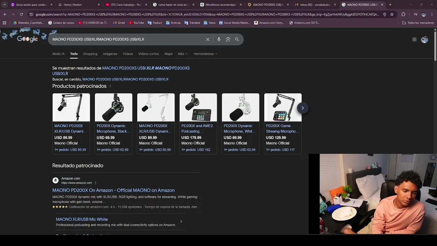Open new browser tab

point(390,4)
